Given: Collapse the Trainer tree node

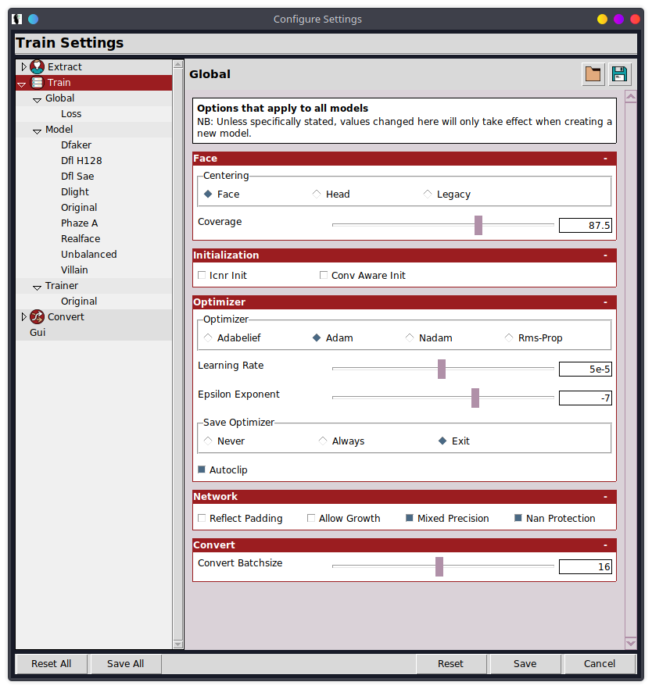Looking at the screenshot, I should point(37,287).
